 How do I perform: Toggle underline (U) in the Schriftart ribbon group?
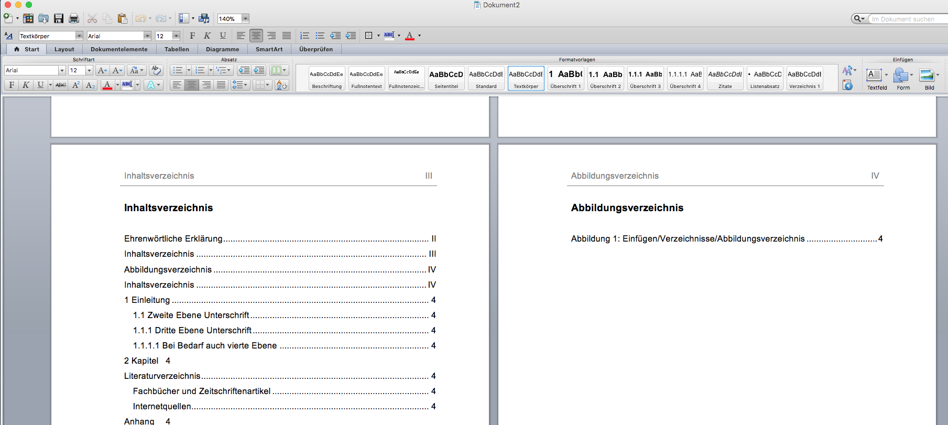click(x=40, y=85)
